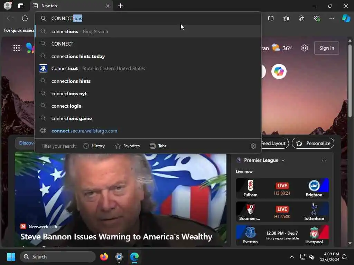
Task: Open connect.secure.wellsfargo.com suggestion link
Action: click(148, 131)
